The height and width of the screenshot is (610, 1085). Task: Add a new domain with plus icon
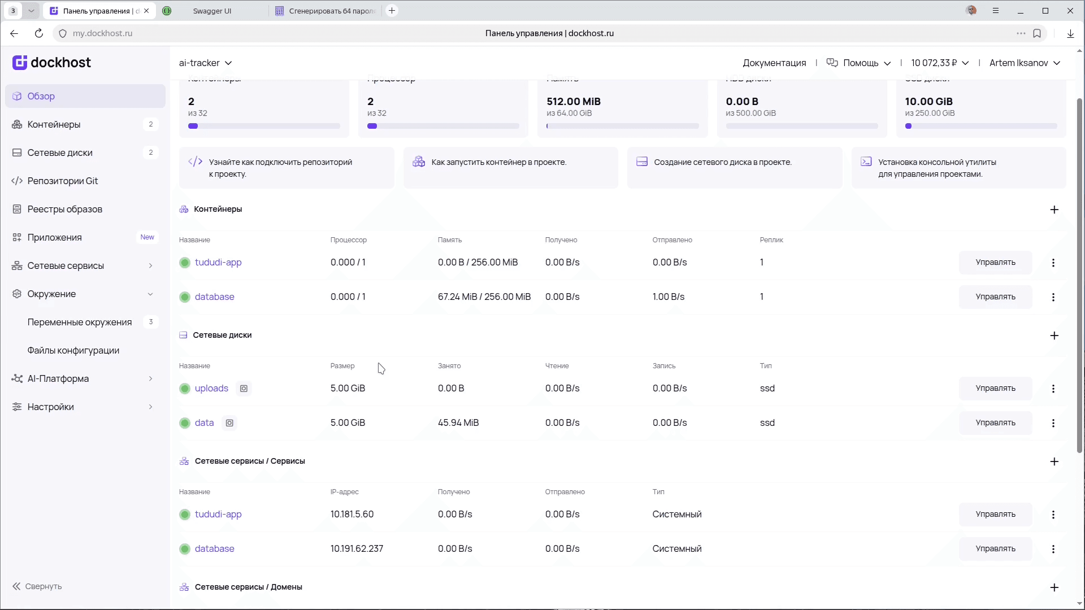point(1054,587)
